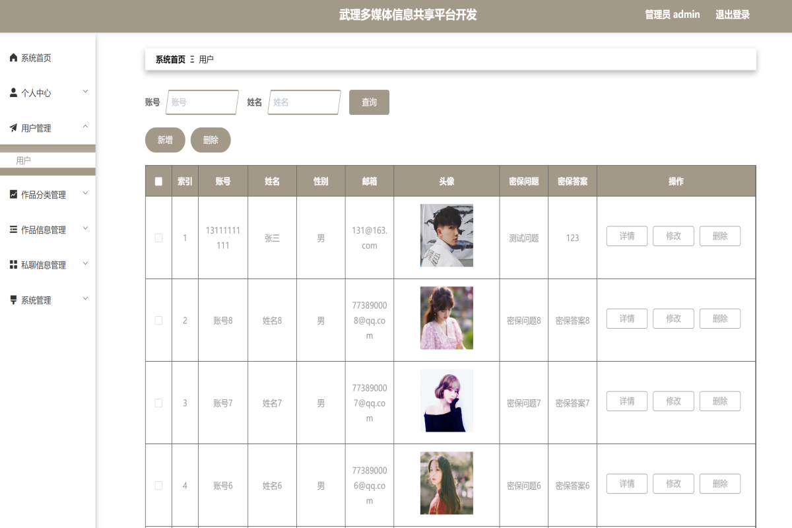Open the 用户 submenu item
This screenshot has height=528, width=792.
coord(22,160)
